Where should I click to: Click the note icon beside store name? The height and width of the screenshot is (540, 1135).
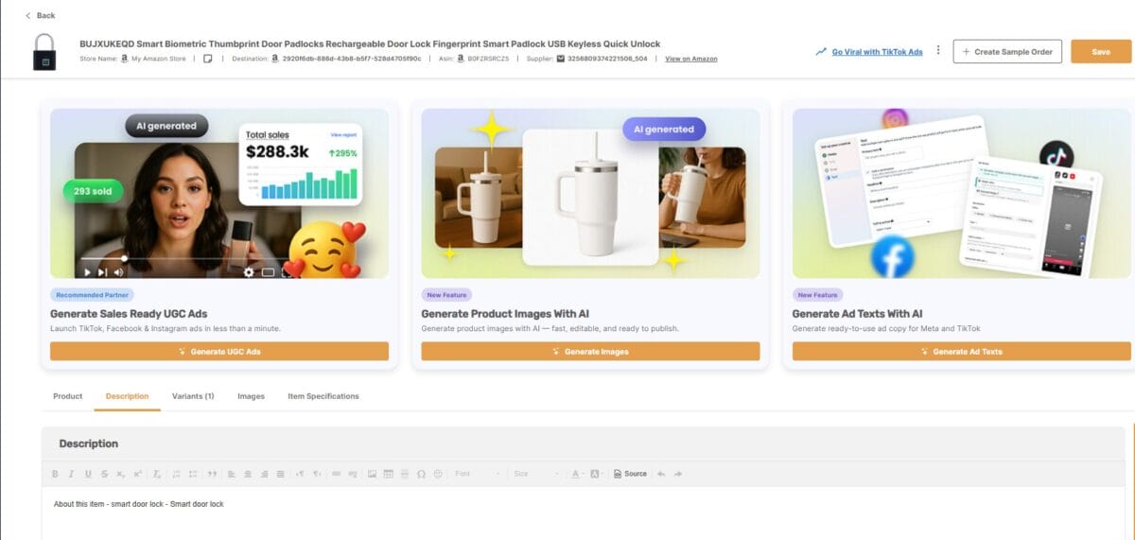(x=207, y=59)
